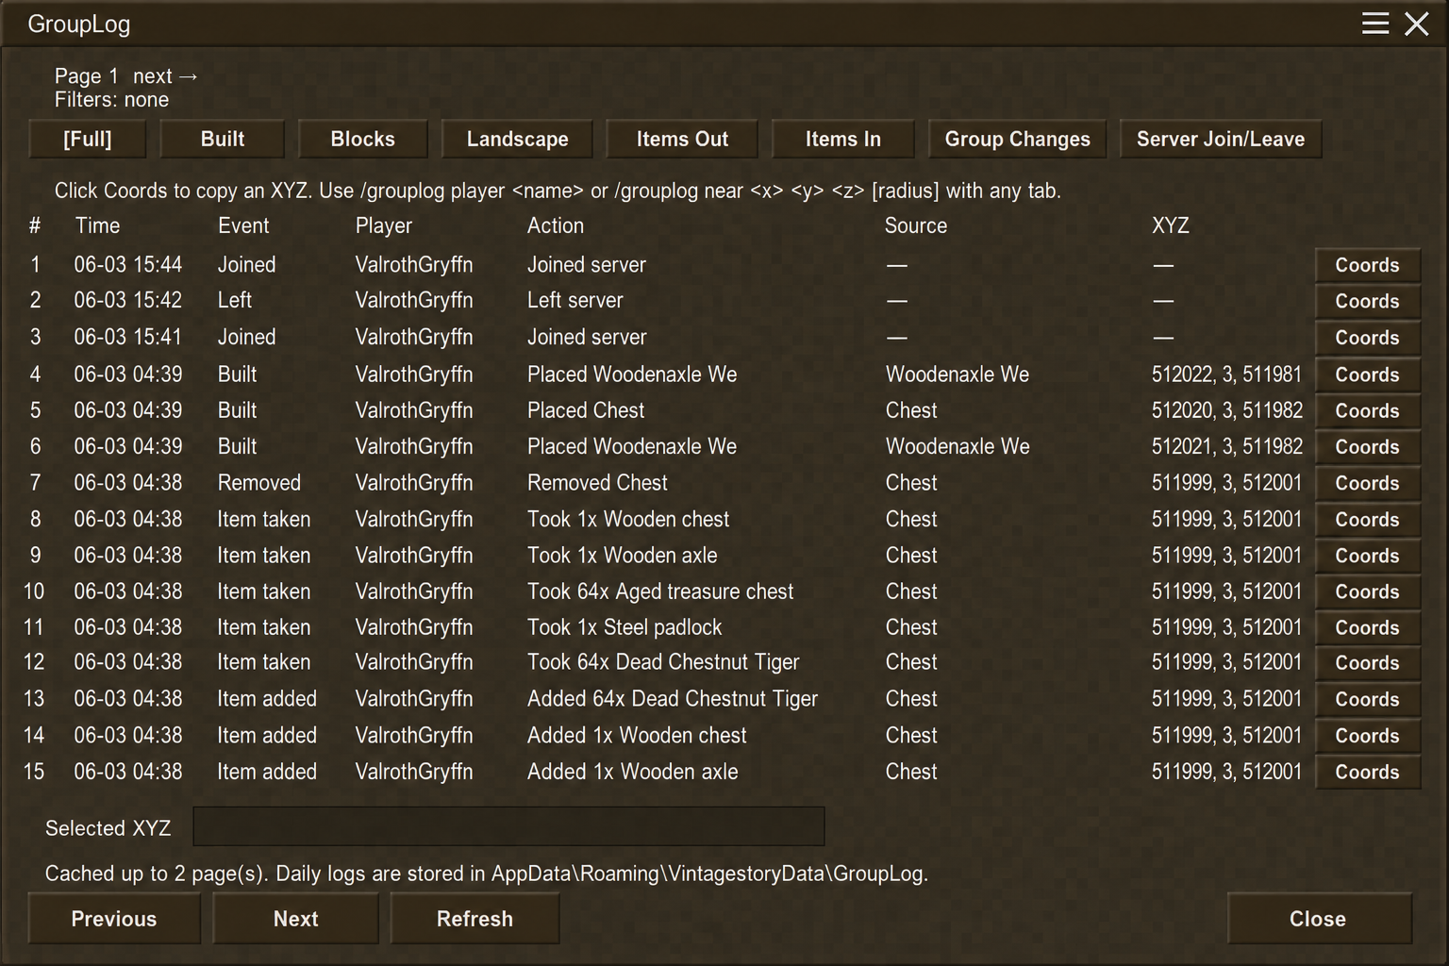The width and height of the screenshot is (1449, 966).
Task: Copy Coords for Removed Chest row 7
Action: (1367, 483)
